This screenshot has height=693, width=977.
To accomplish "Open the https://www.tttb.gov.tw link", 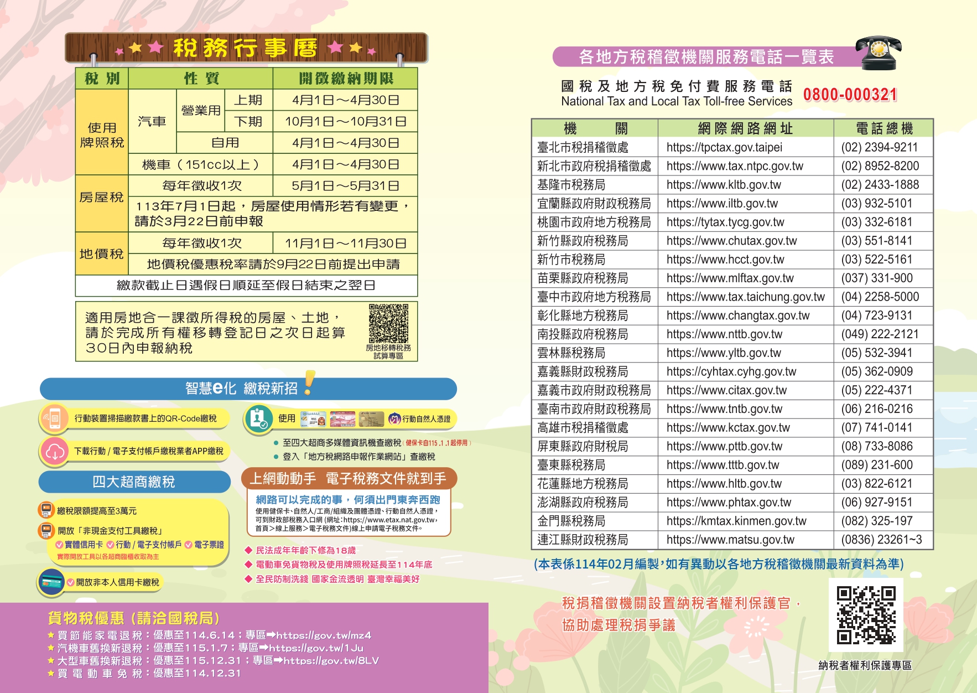I will tap(723, 465).
